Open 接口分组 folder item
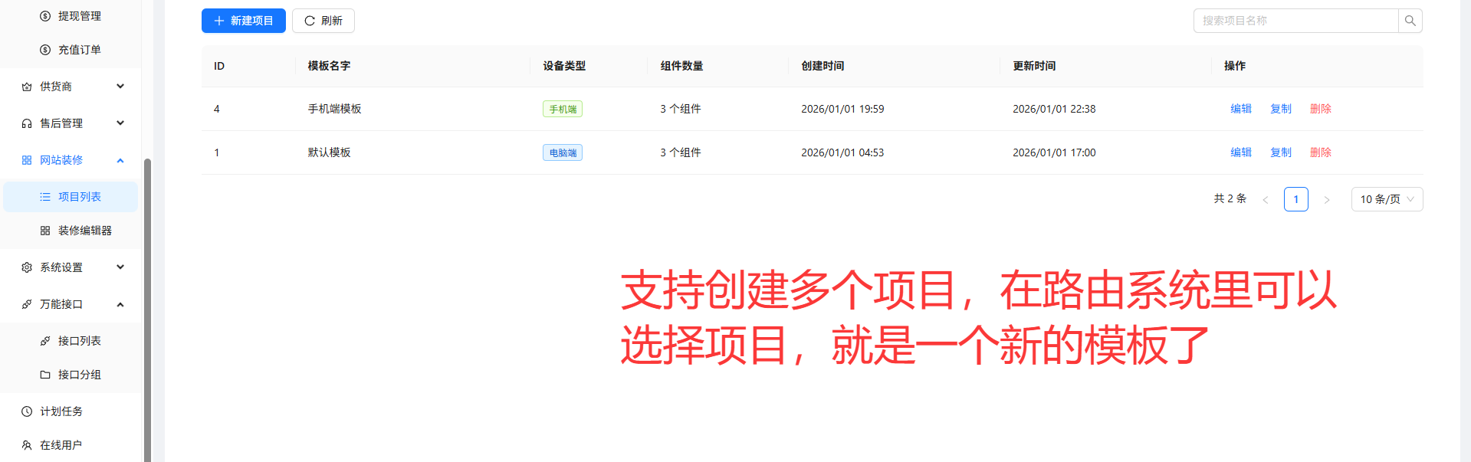Image resolution: width=1471 pixels, height=462 pixels. [79, 375]
